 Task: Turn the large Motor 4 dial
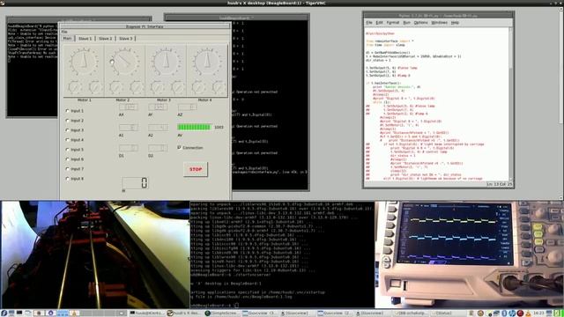click(x=206, y=61)
